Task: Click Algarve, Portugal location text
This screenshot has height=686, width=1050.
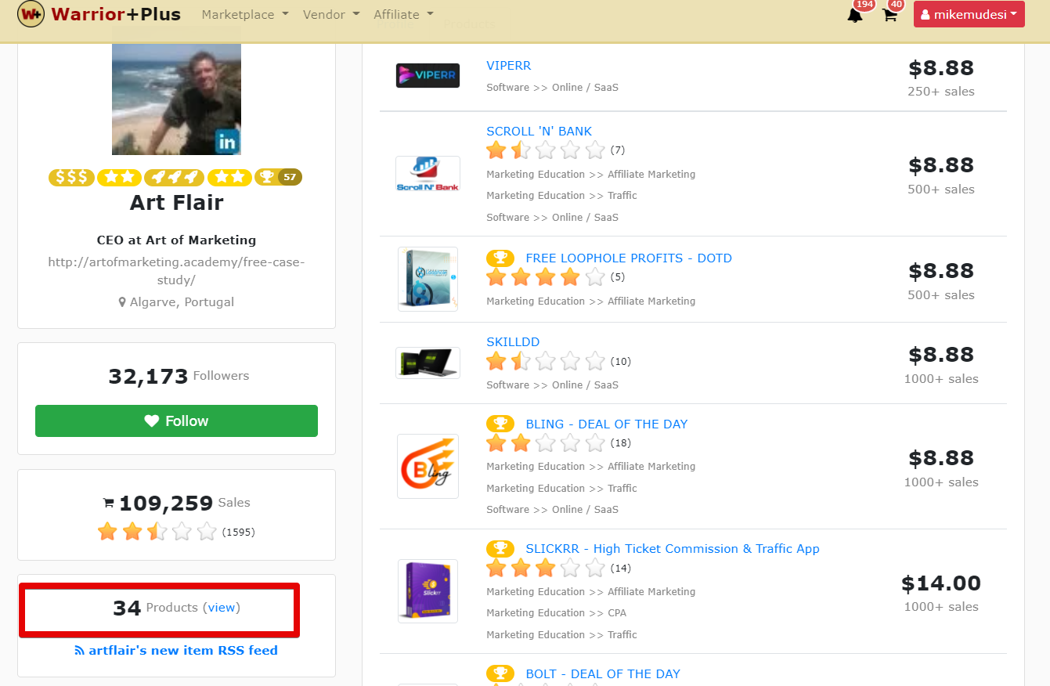Action: [x=176, y=302]
